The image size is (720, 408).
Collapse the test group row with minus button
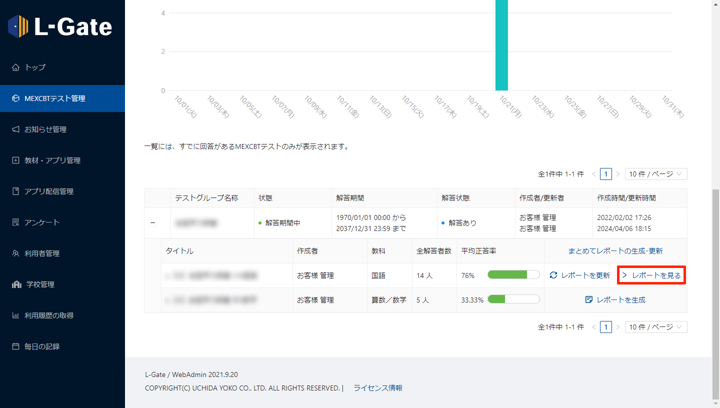click(x=153, y=223)
